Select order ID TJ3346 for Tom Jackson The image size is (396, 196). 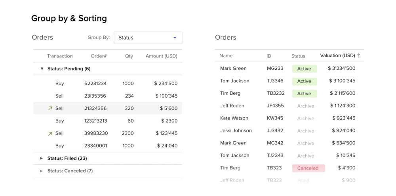[275, 81]
